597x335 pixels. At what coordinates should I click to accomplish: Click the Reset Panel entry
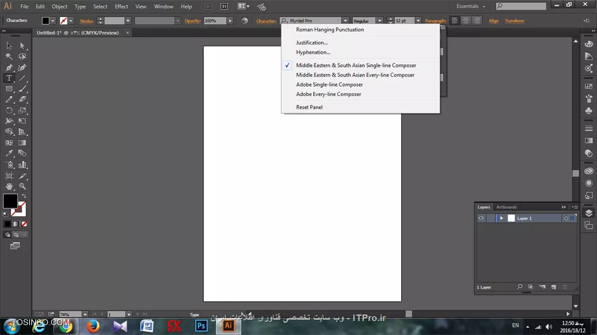[309, 107]
